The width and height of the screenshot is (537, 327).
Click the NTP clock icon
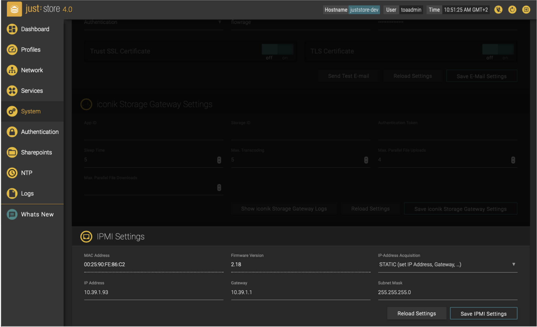click(x=12, y=173)
